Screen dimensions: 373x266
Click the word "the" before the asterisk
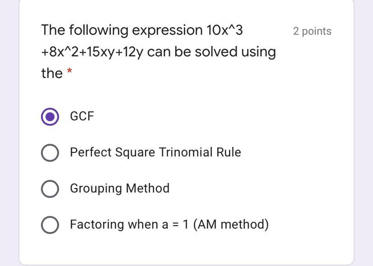[51, 73]
